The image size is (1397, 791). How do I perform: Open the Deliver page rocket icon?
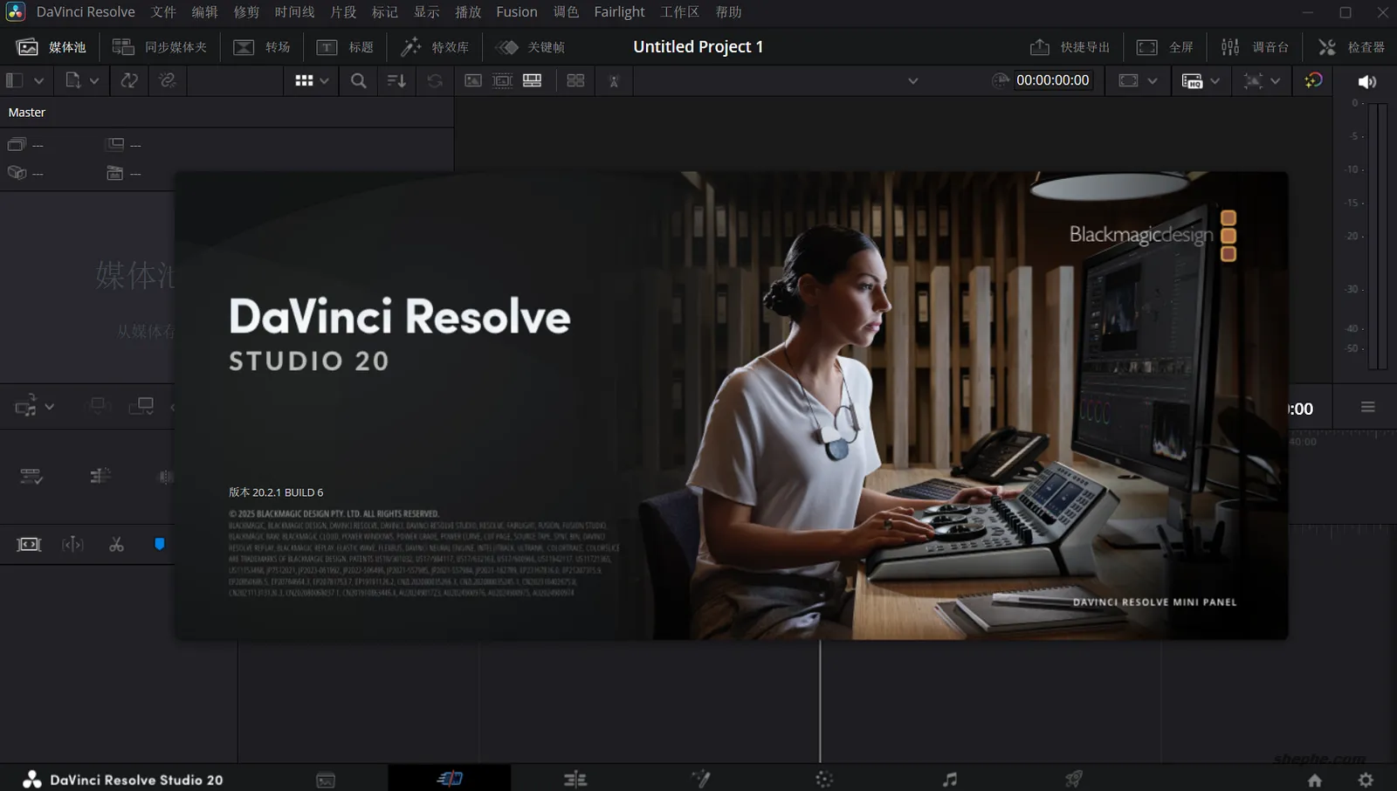coord(1073,779)
